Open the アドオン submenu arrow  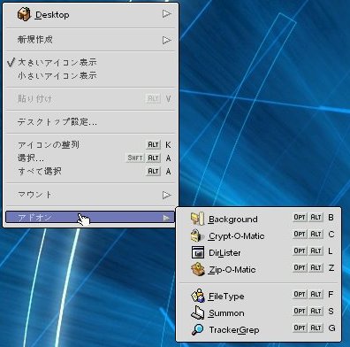[166, 218]
